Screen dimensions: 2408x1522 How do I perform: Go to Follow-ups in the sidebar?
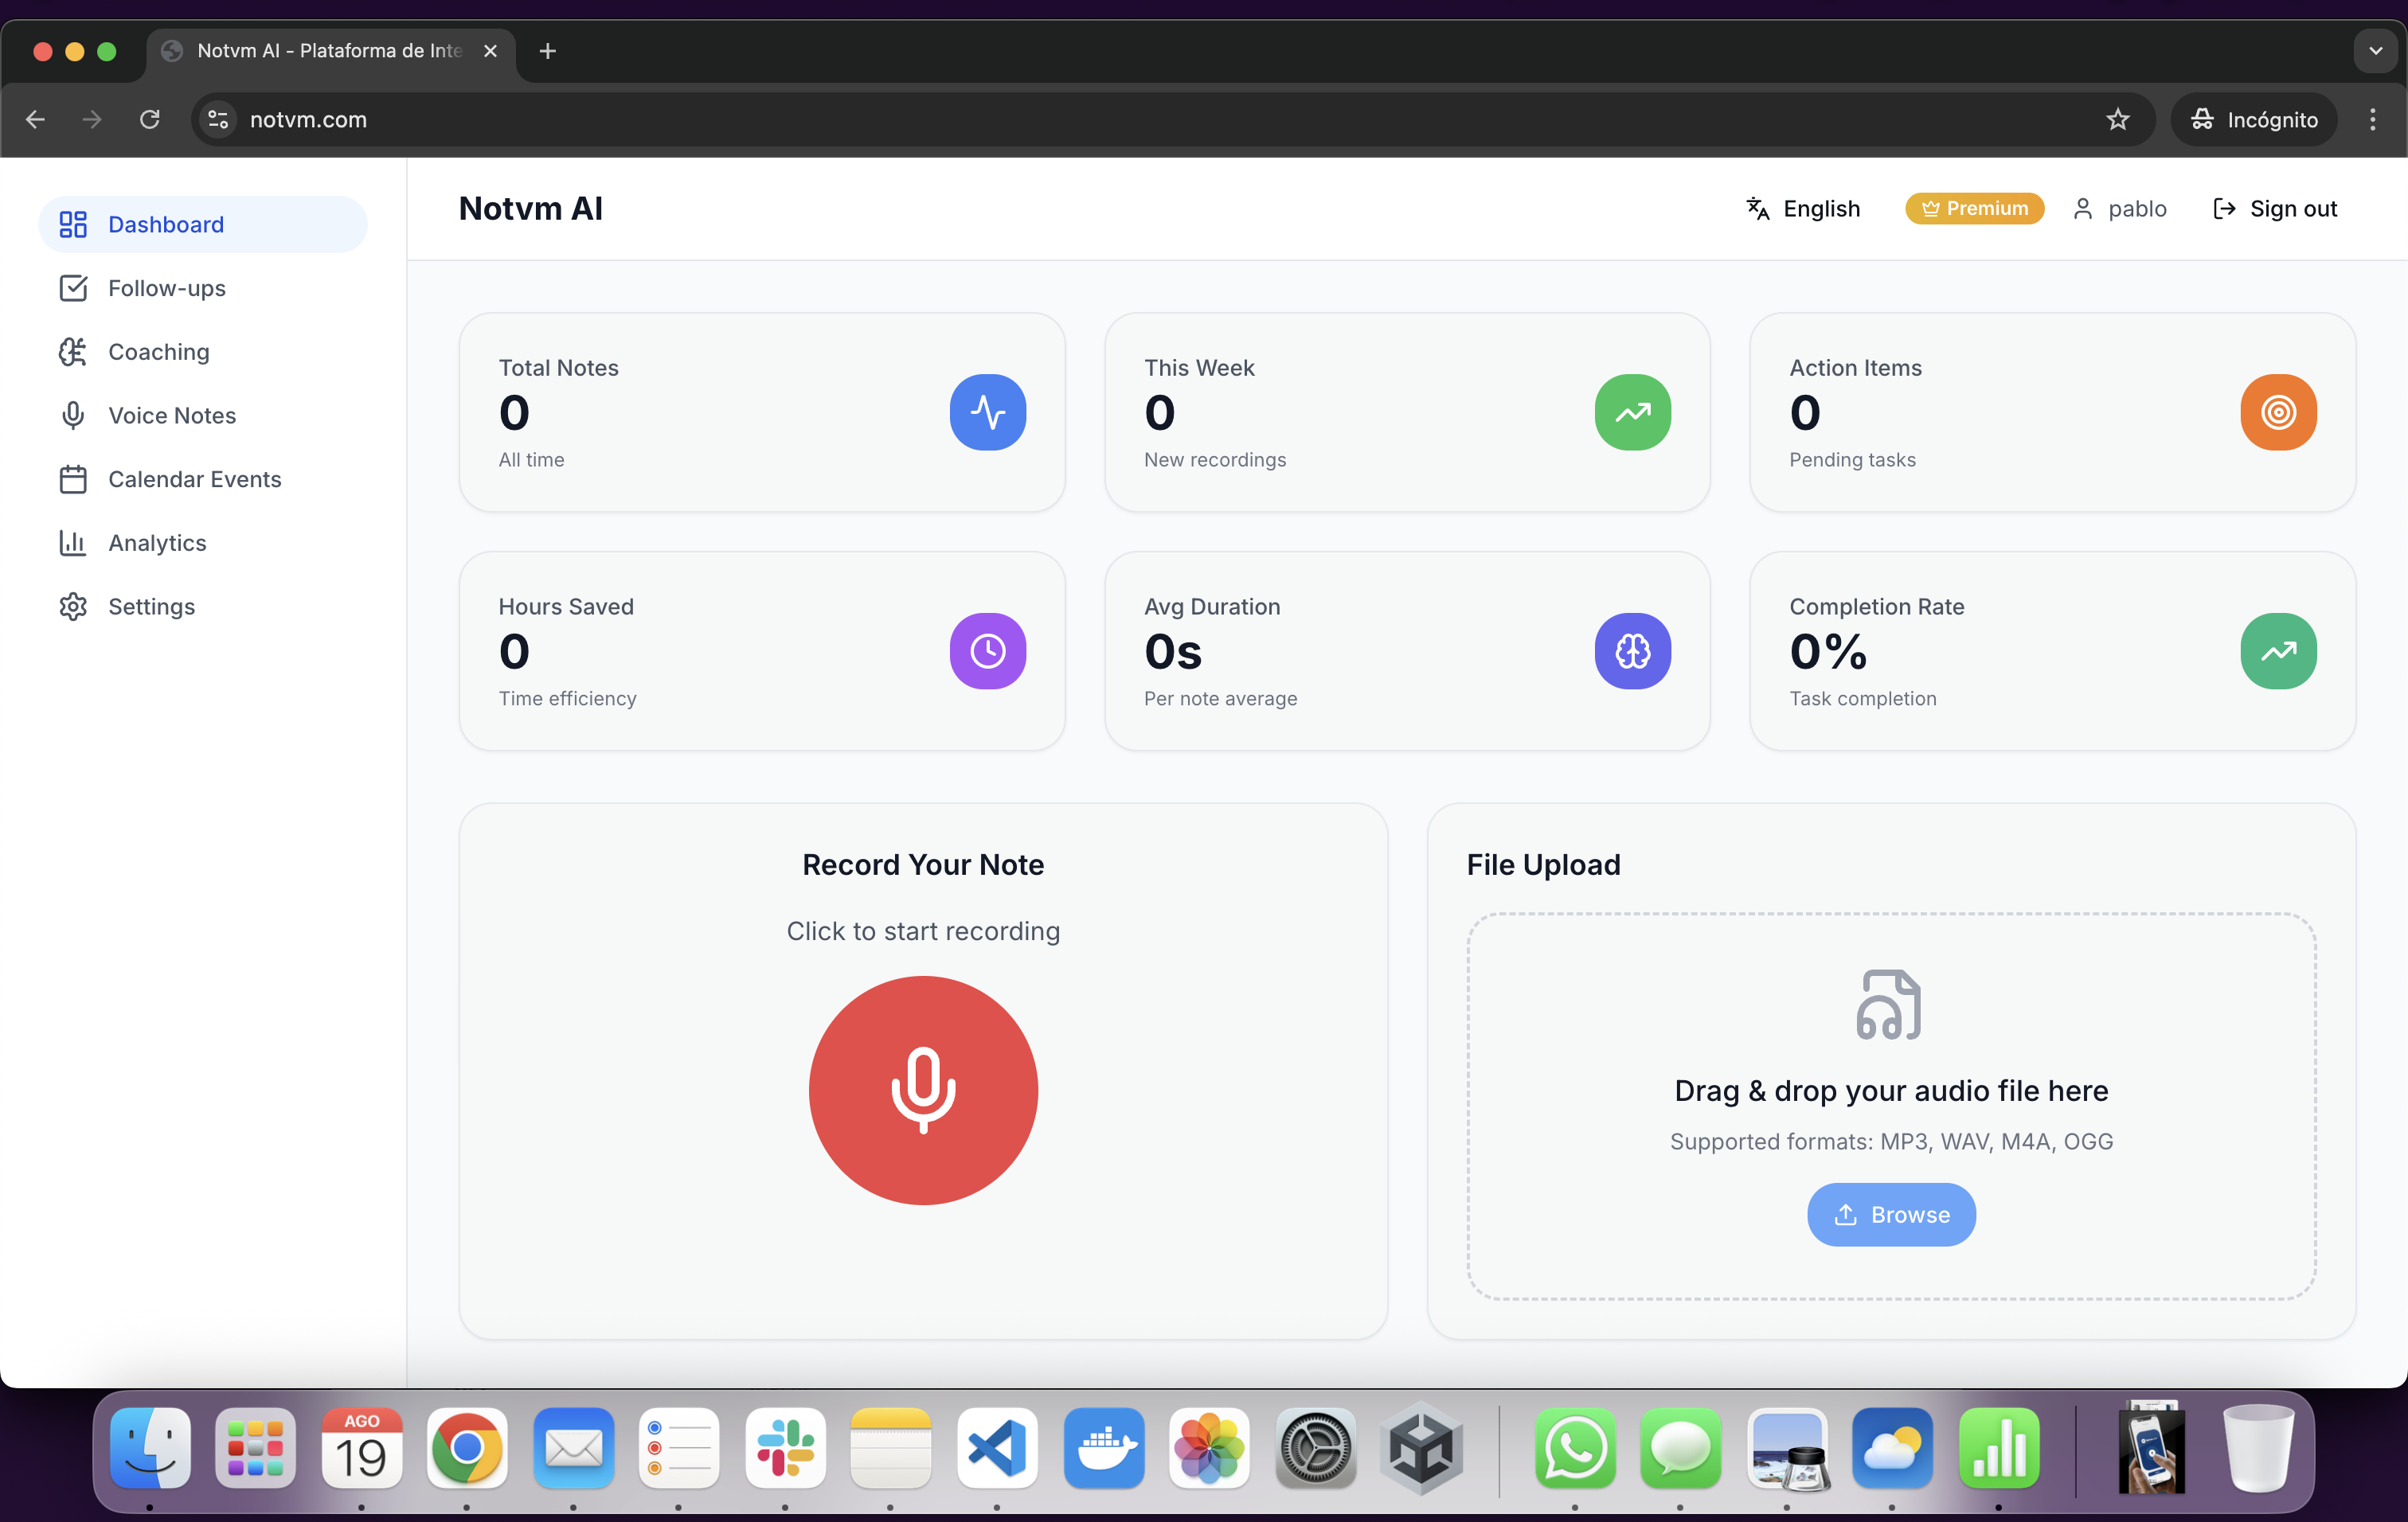[x=203, y=288]
